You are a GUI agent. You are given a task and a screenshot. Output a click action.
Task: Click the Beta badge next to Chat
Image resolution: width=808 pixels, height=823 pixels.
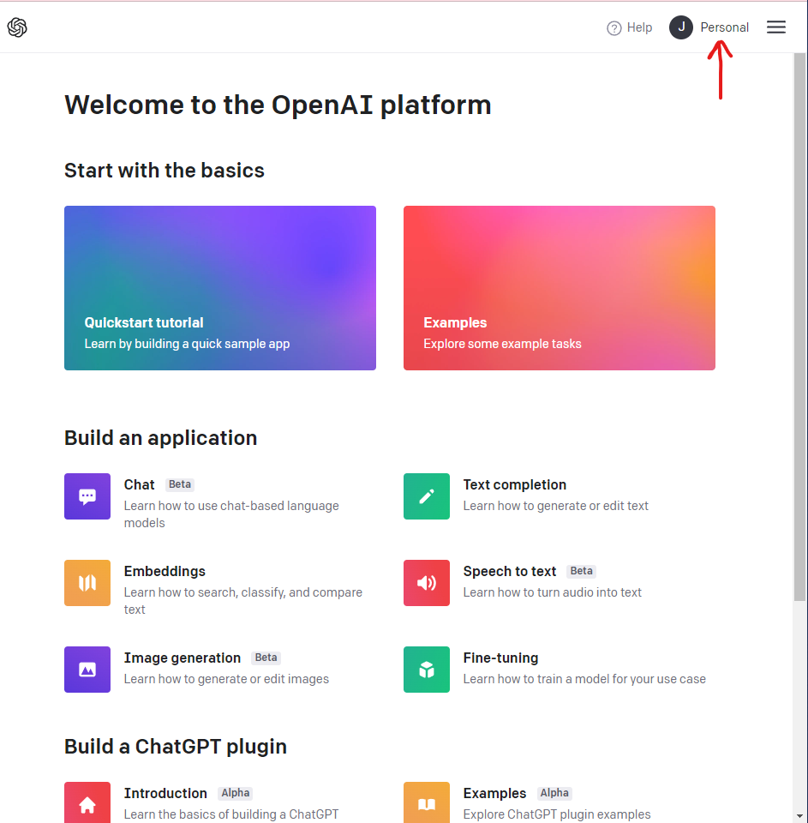coord(180,484)
